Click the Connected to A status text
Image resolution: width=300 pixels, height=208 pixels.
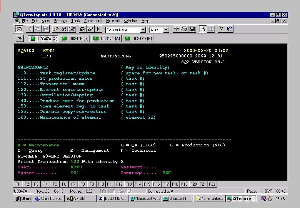160,191
